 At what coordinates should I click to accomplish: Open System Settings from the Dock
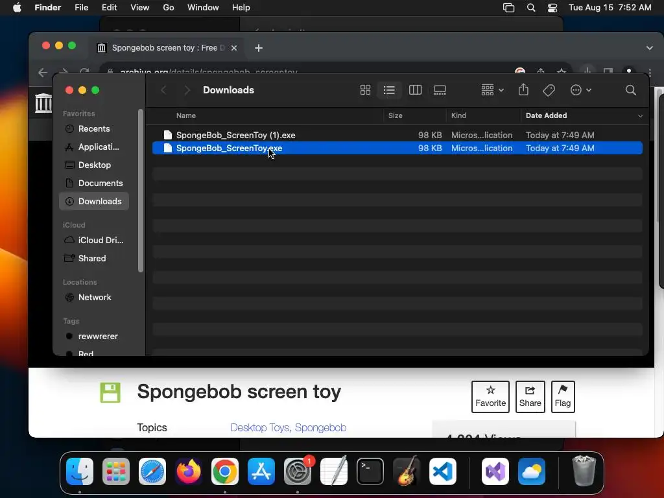[x=298, y=471]
